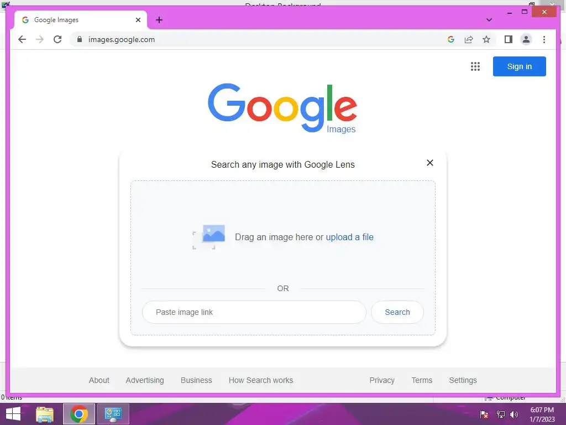The image size is (566, 425).
Task: Click the Chrome taskbar icon
Action: [x=78, y=414]
